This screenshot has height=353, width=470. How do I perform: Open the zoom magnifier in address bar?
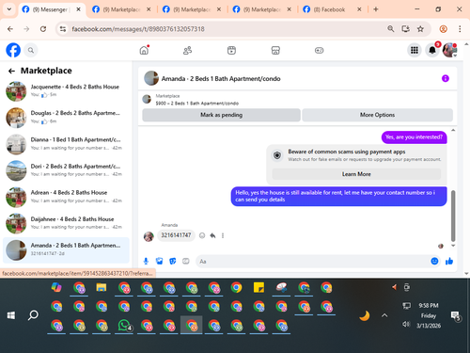[x=390, y=29]
